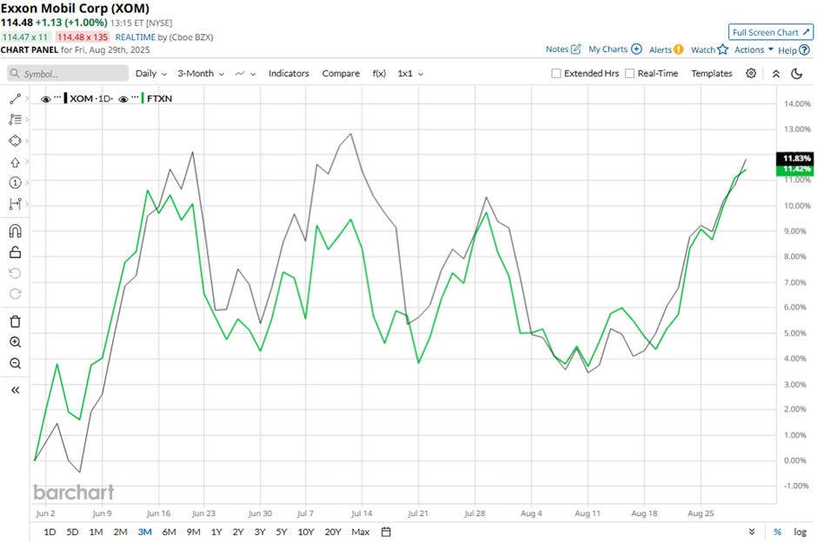Open the 1x1 grid layout dropdown

pos(410,73)
